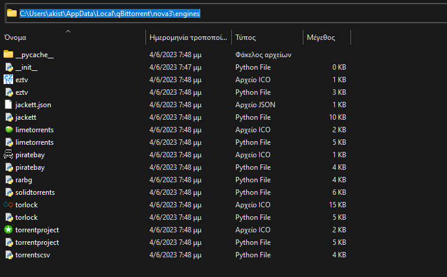This screenshot has height=277, width=447.
Task: Click the 3 KB size of eztv Python file
Action: pos(339,92)
